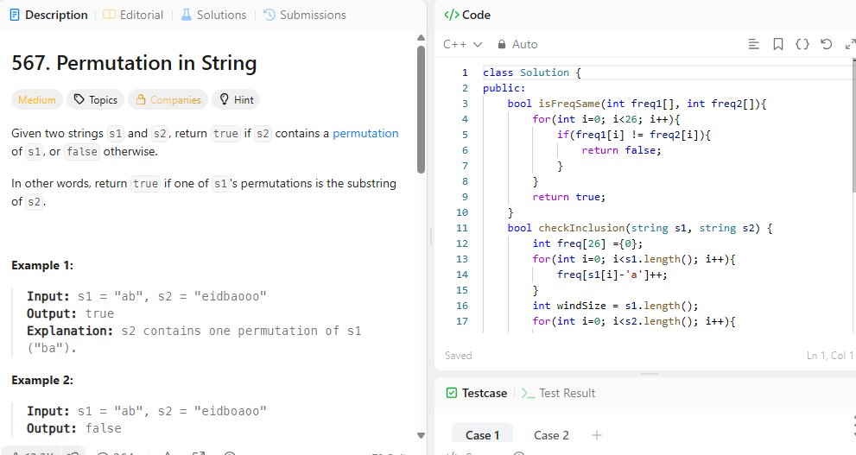Screen dimensions: 856x455
Task: Click the Test Result terminal icon
Action: coord(528,393)
